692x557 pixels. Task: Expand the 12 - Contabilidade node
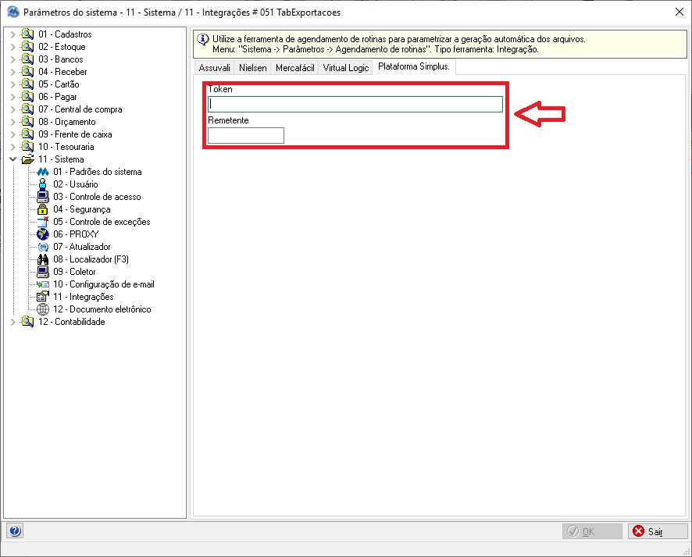pyautogui.click(x=12, y=322)
